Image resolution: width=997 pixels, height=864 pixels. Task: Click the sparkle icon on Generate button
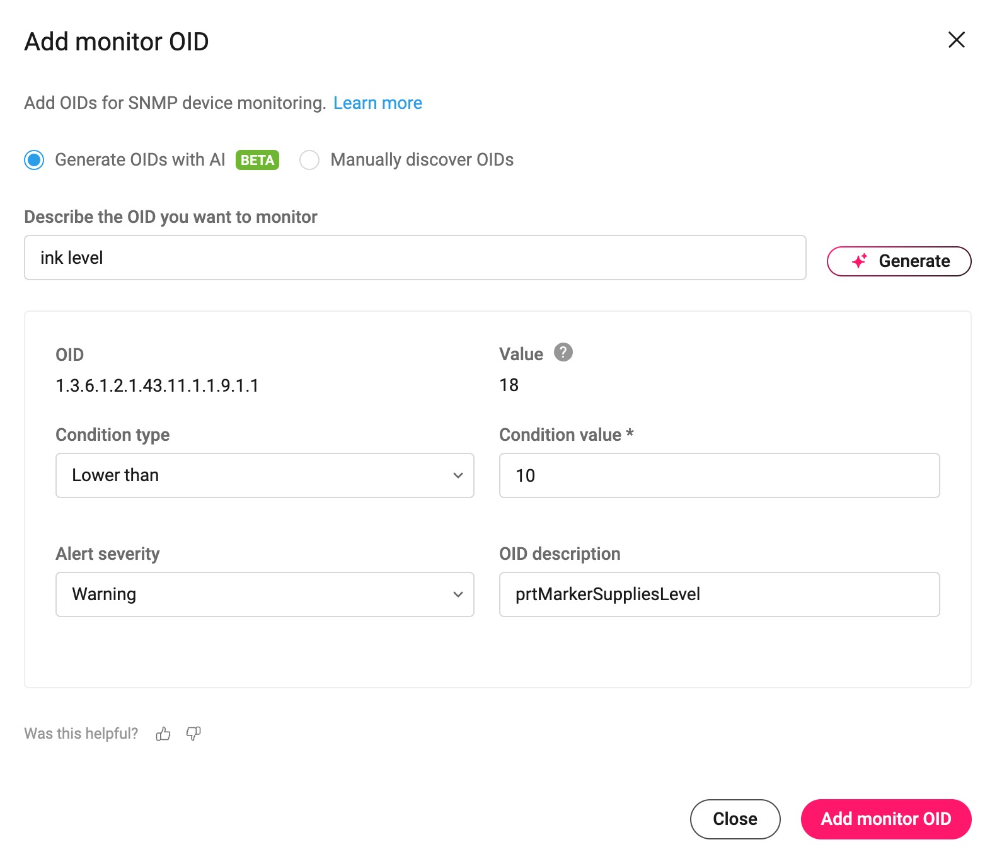pyautogui.click(x=859, y=261)
